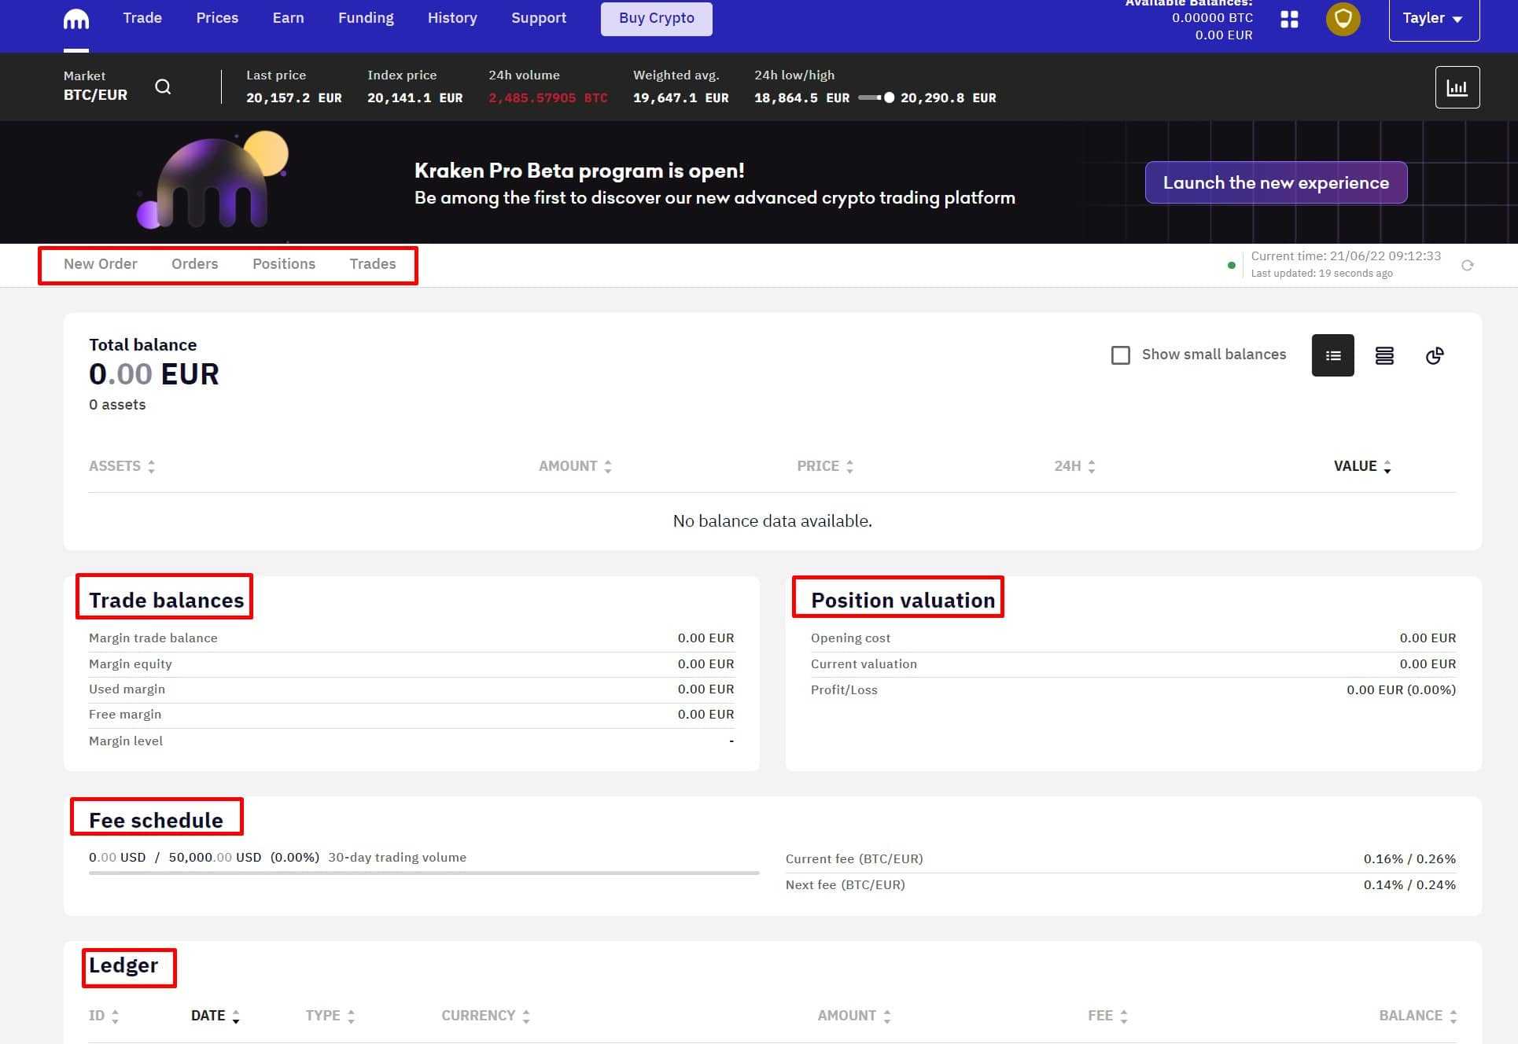This screenshot has height=1044, width=1518.
Task: Switch to stacked rows view icon
Action: click(1384, 355)
